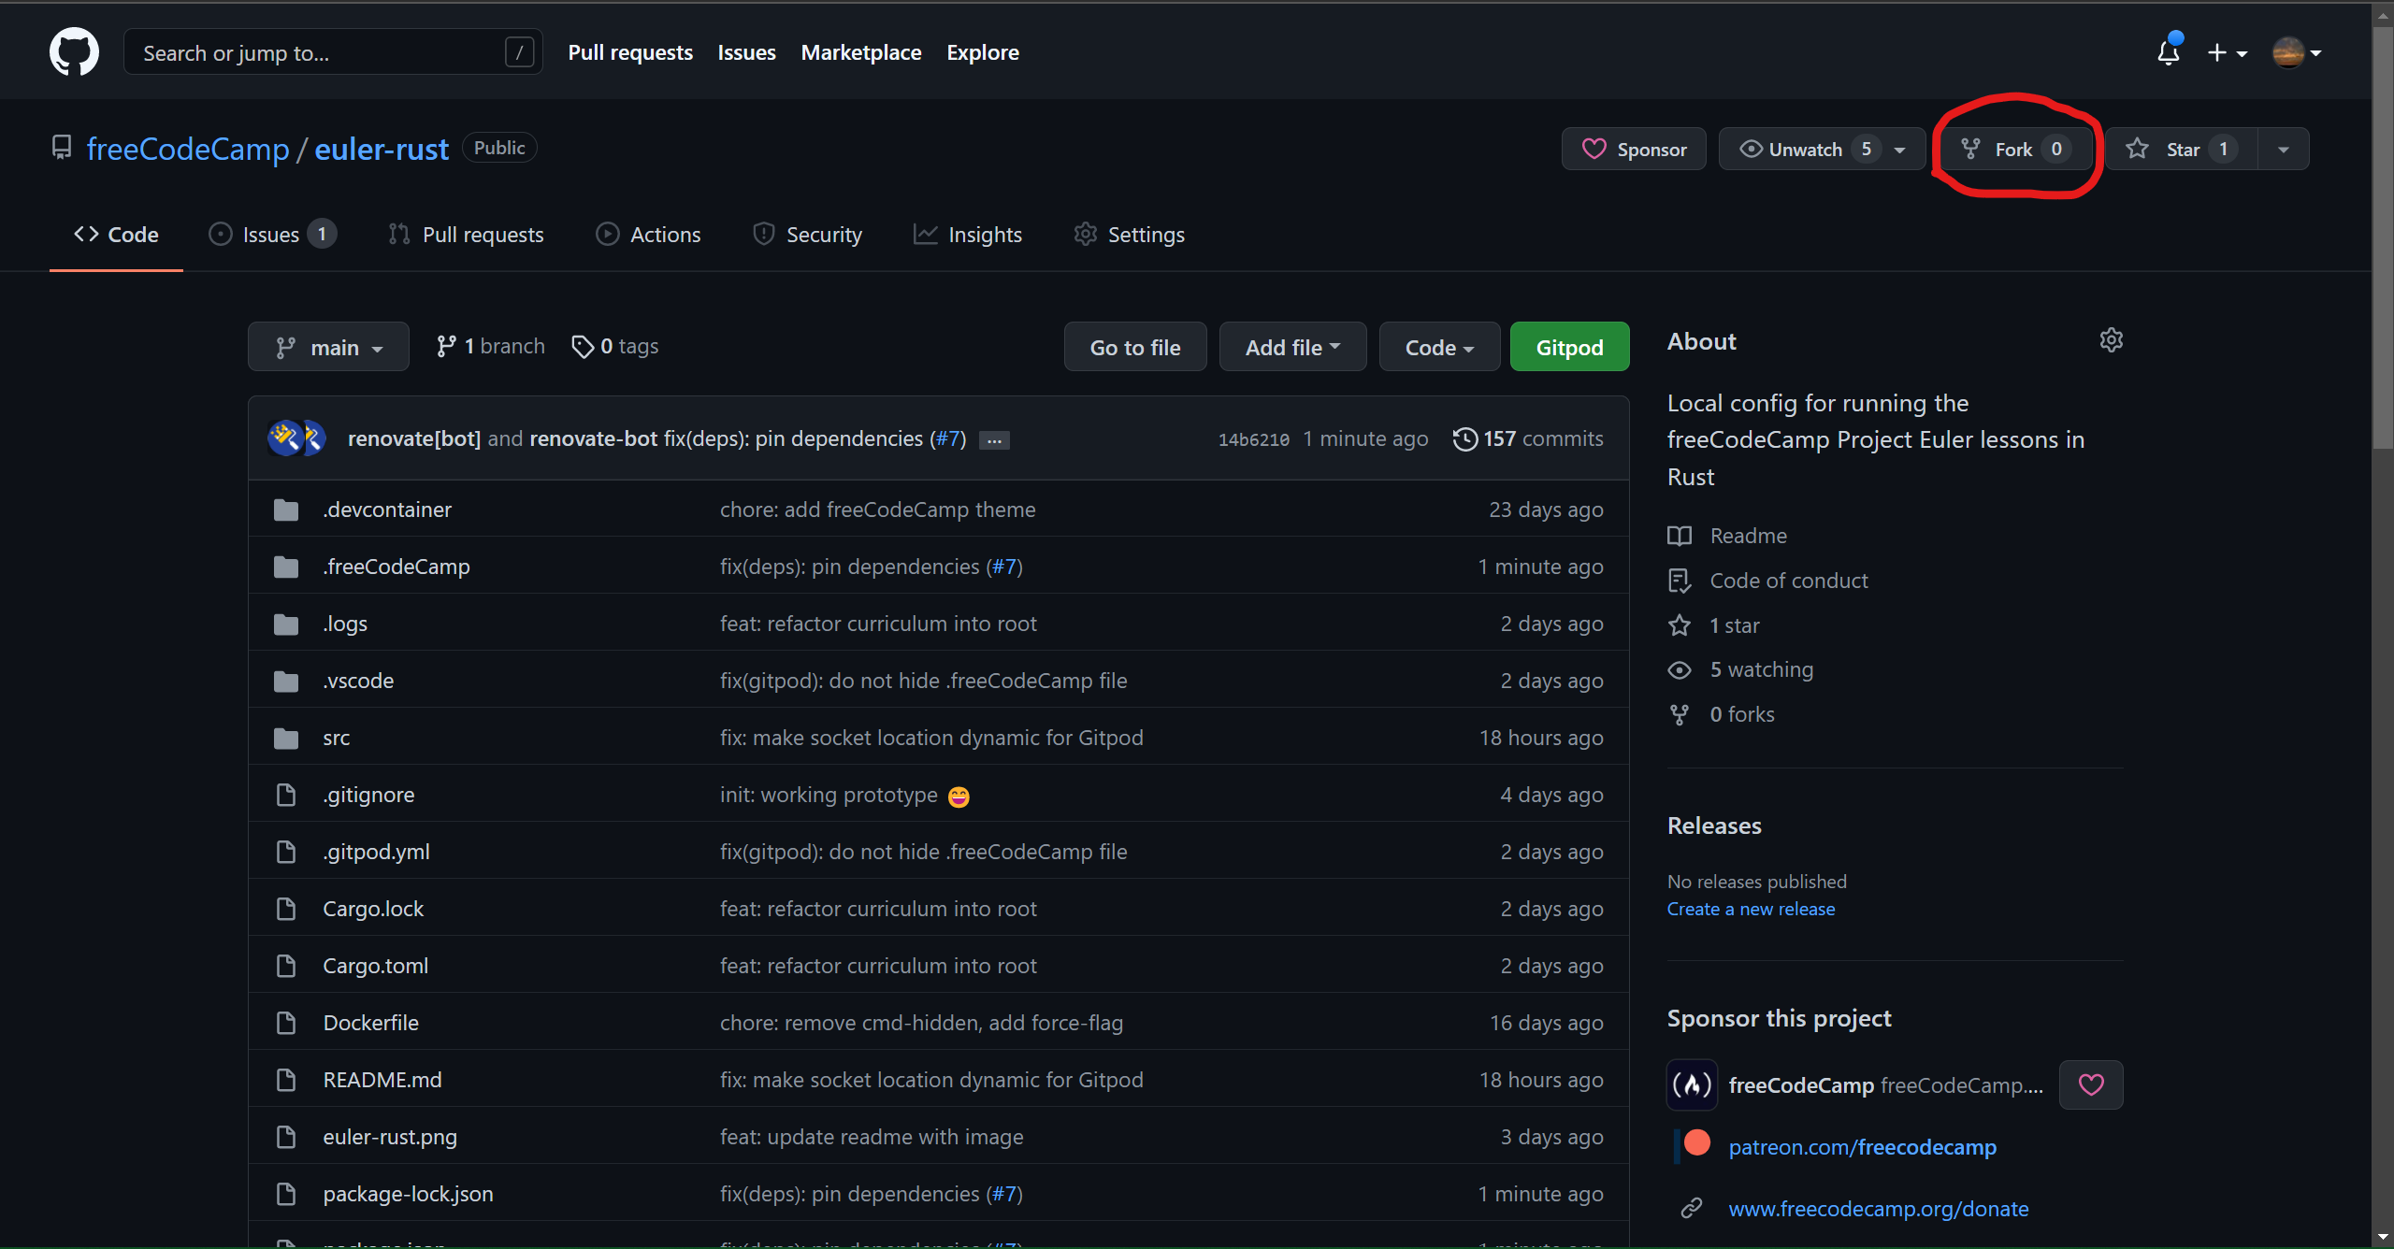Screen dimensions: 2394x1249
Task: Fork the euler-rust repository
Action: click(2016, 149)
